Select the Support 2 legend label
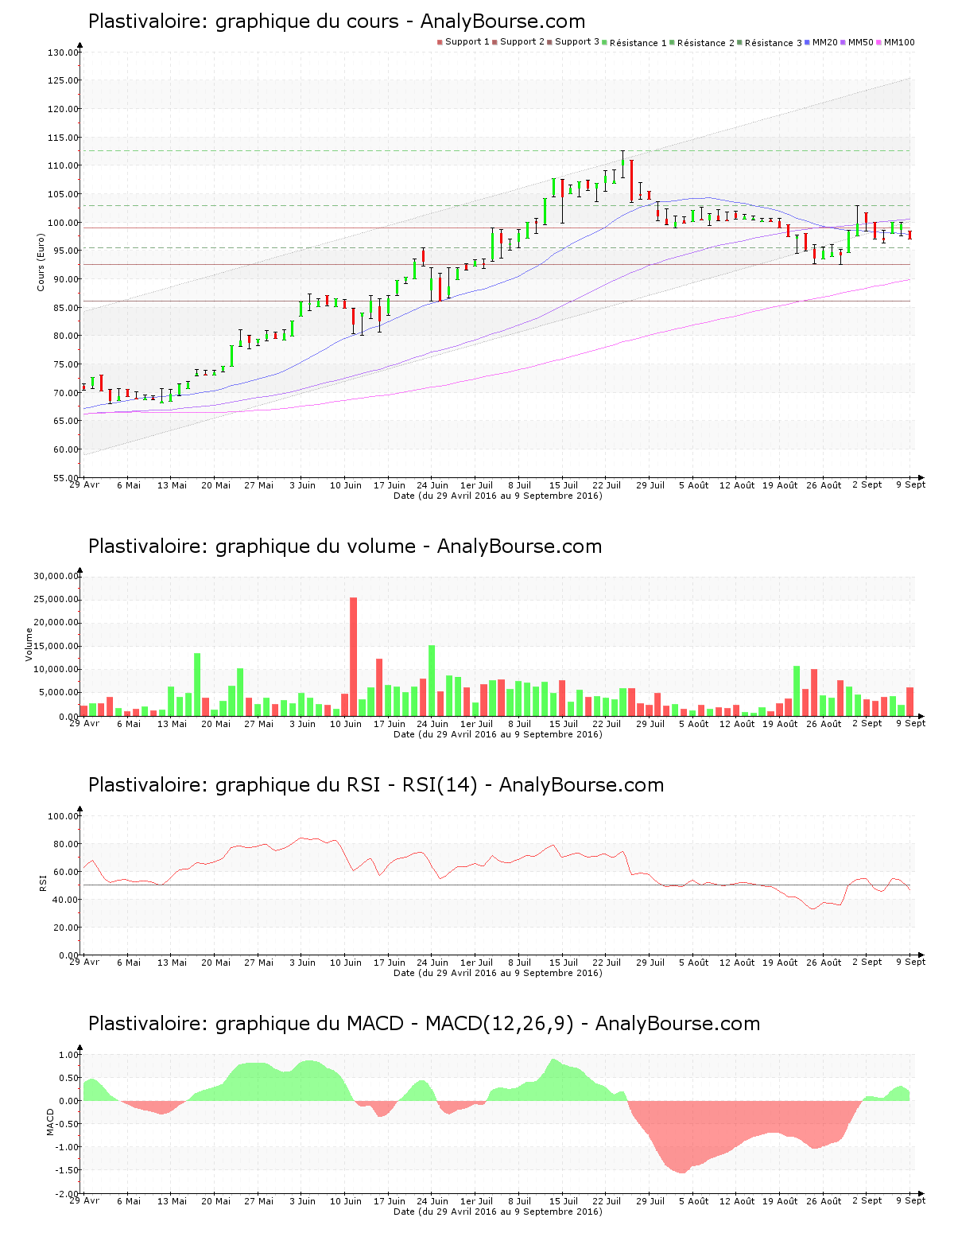Image resolution: width=954 pixels, height=1233 pixels. click(x=522, y=42)
